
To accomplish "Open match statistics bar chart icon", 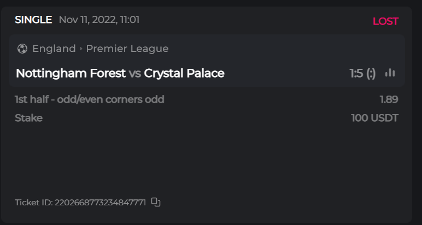I will (390, 73).
